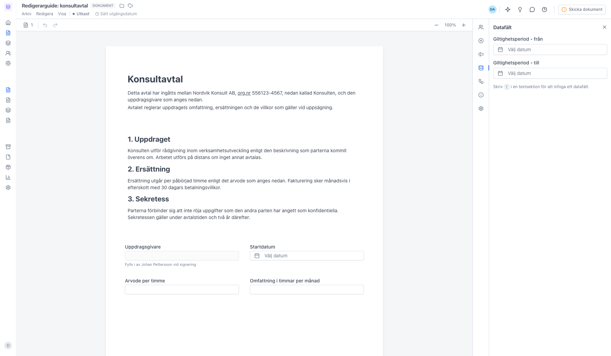611x356 pixels.
Task: Click the redo arrow in toolbar
Action: tap(55, 25)
